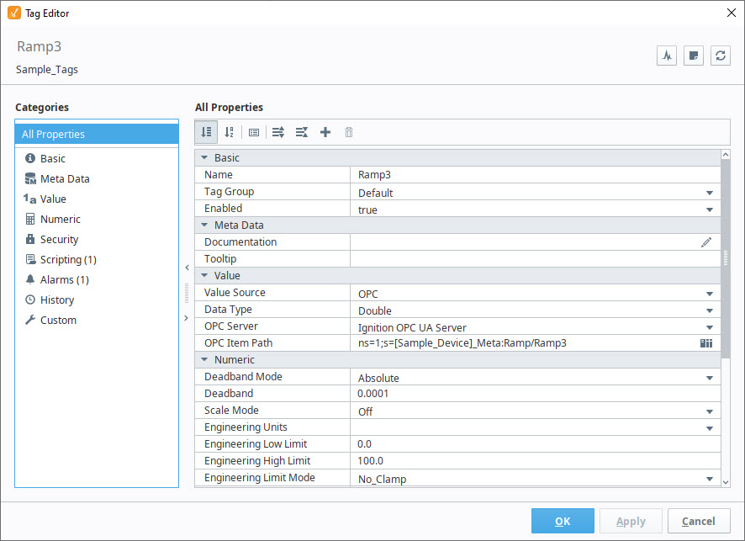Collapse the Basic property section
Viewport: 745px width, 541px height.
[204, 158]
